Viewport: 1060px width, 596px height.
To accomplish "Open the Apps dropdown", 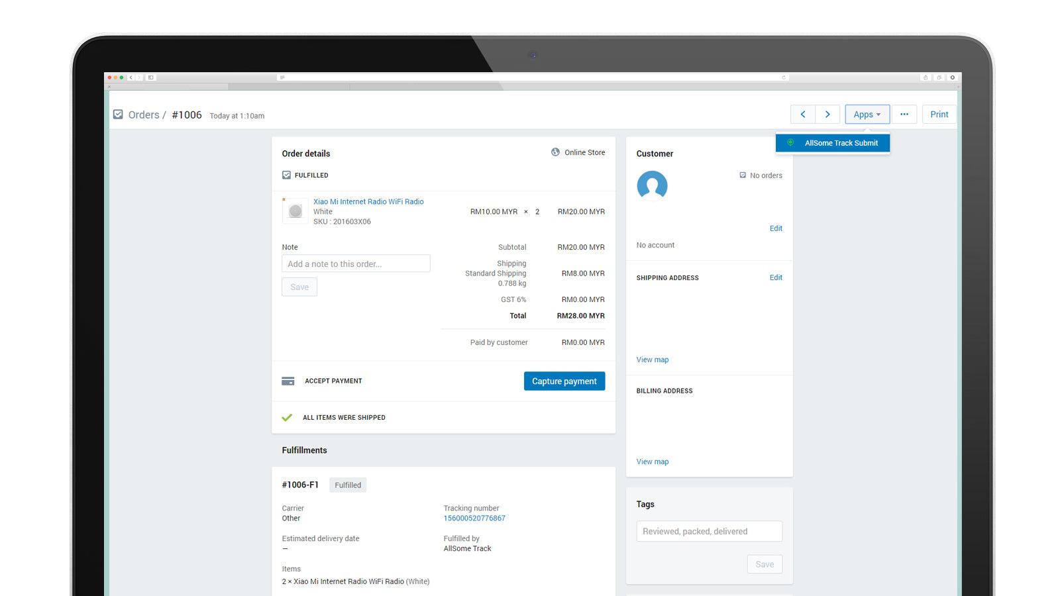I will [x=867, y=114].
